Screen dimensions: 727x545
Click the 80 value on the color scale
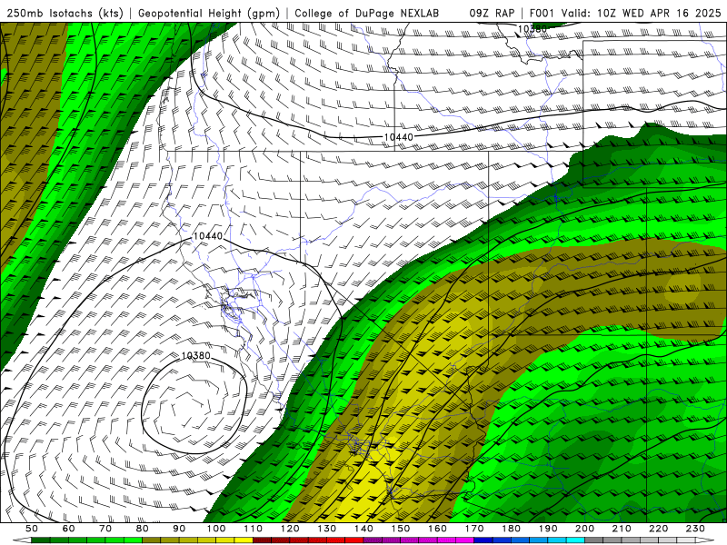(x=143, y=529)
